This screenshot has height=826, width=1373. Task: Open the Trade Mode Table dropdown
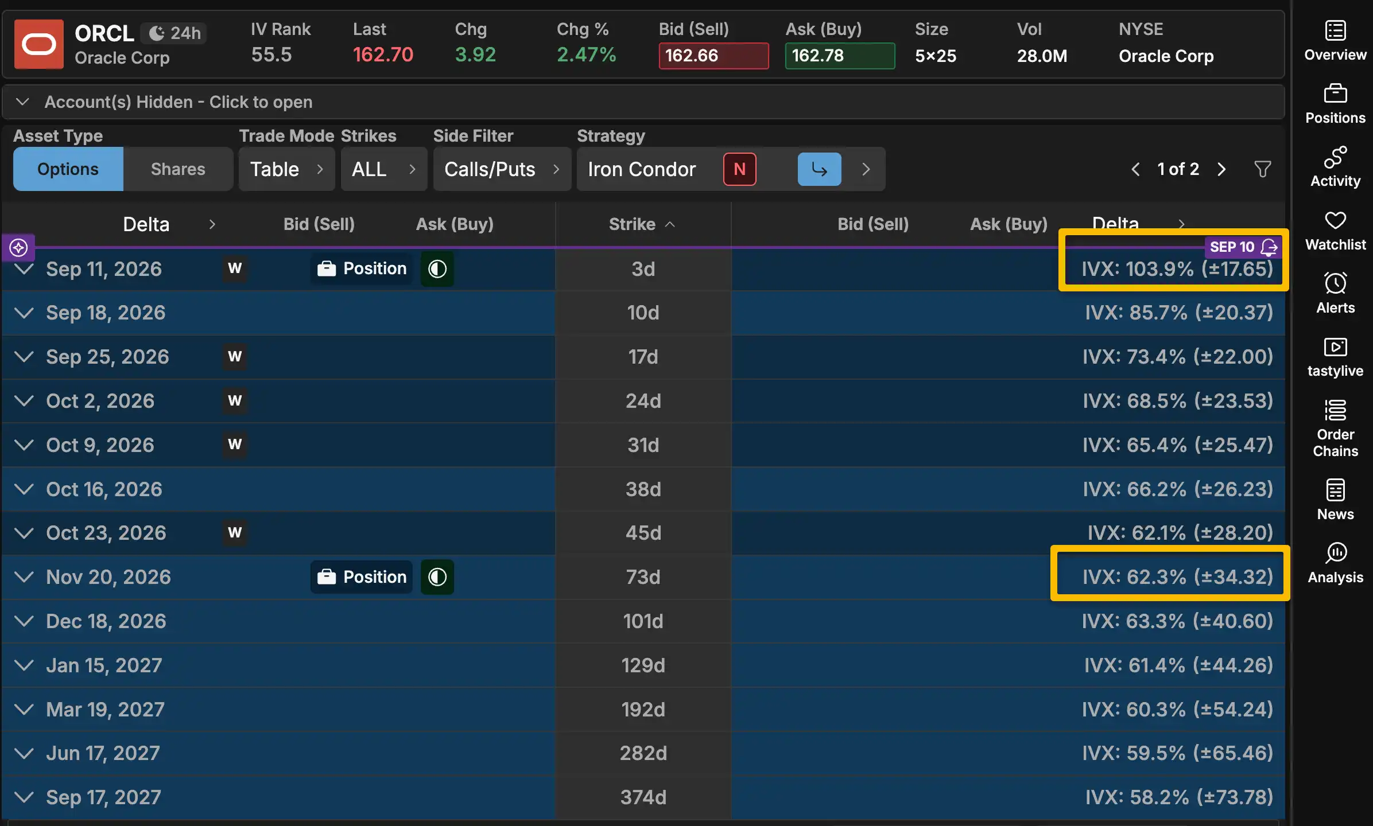point(287,169)
